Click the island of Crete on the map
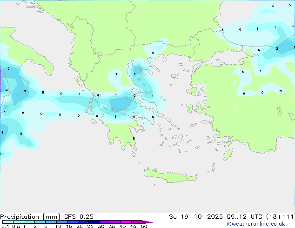The height and width of the screenshot is (228, 295). tap(170, 175)
